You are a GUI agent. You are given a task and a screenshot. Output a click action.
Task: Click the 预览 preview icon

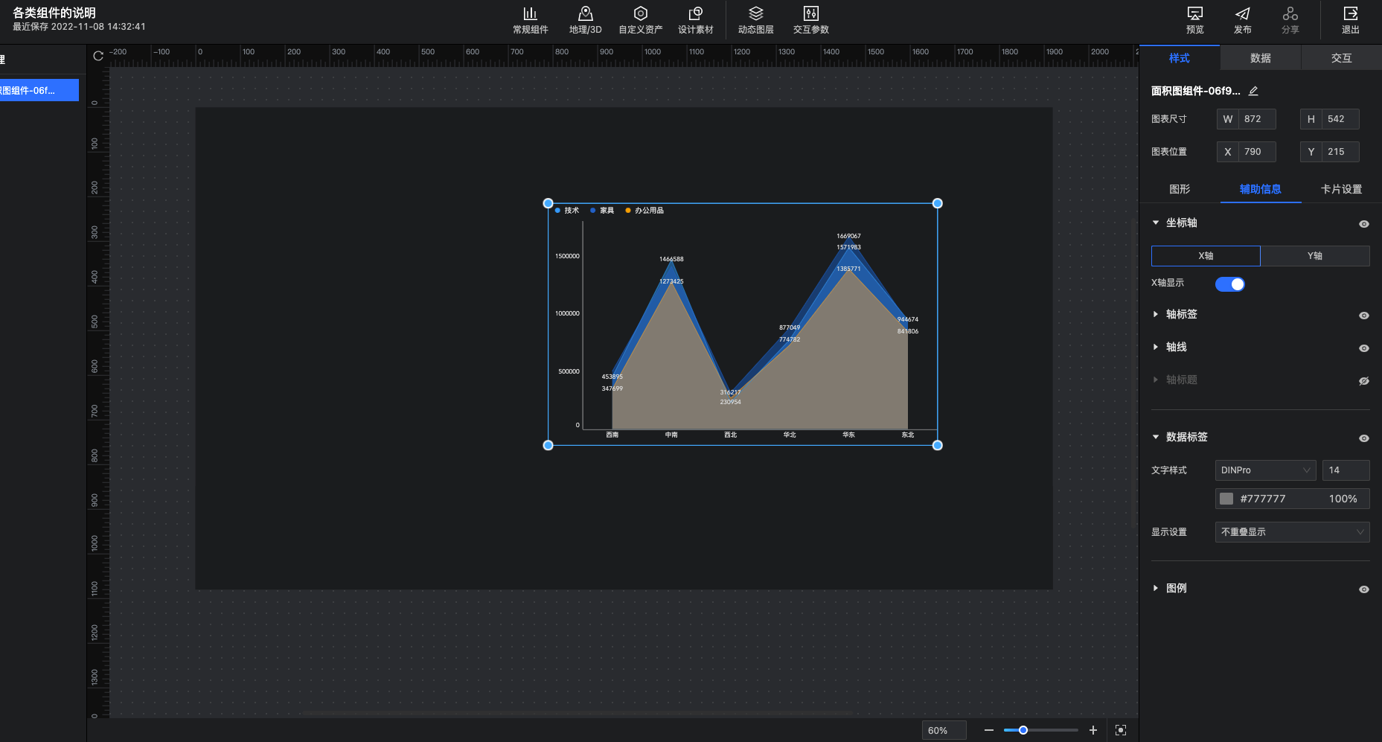point(1194,14)
